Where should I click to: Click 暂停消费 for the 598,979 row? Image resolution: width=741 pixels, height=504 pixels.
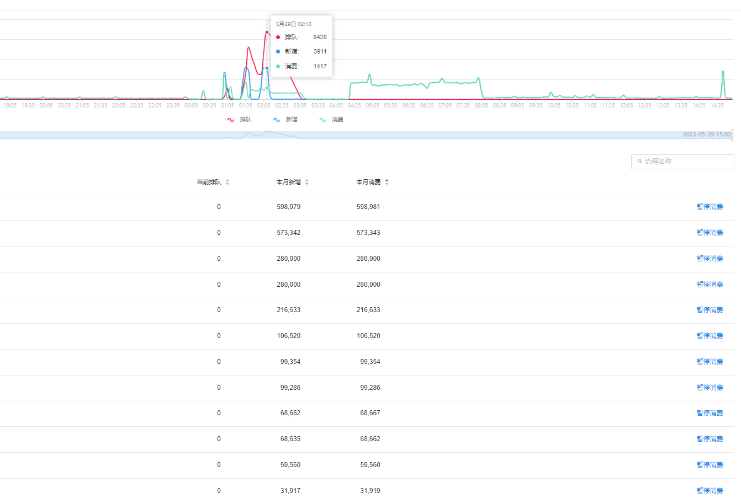tap(710, 207)
